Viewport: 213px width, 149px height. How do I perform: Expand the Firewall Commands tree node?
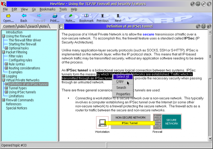pyautogui.click(x=4, y=100)
